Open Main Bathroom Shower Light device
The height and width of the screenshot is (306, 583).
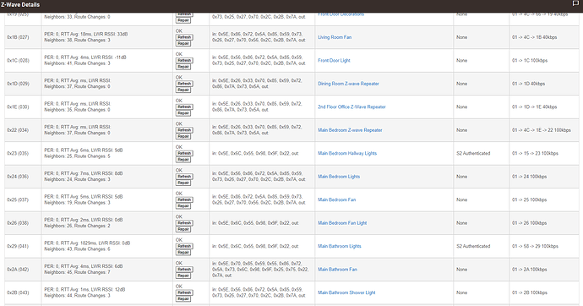coord(346,292)
